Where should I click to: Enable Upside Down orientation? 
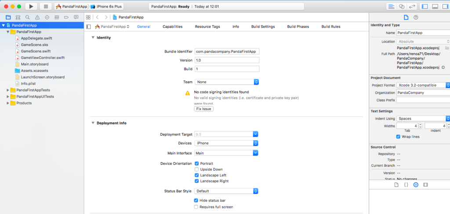(196, 169)
